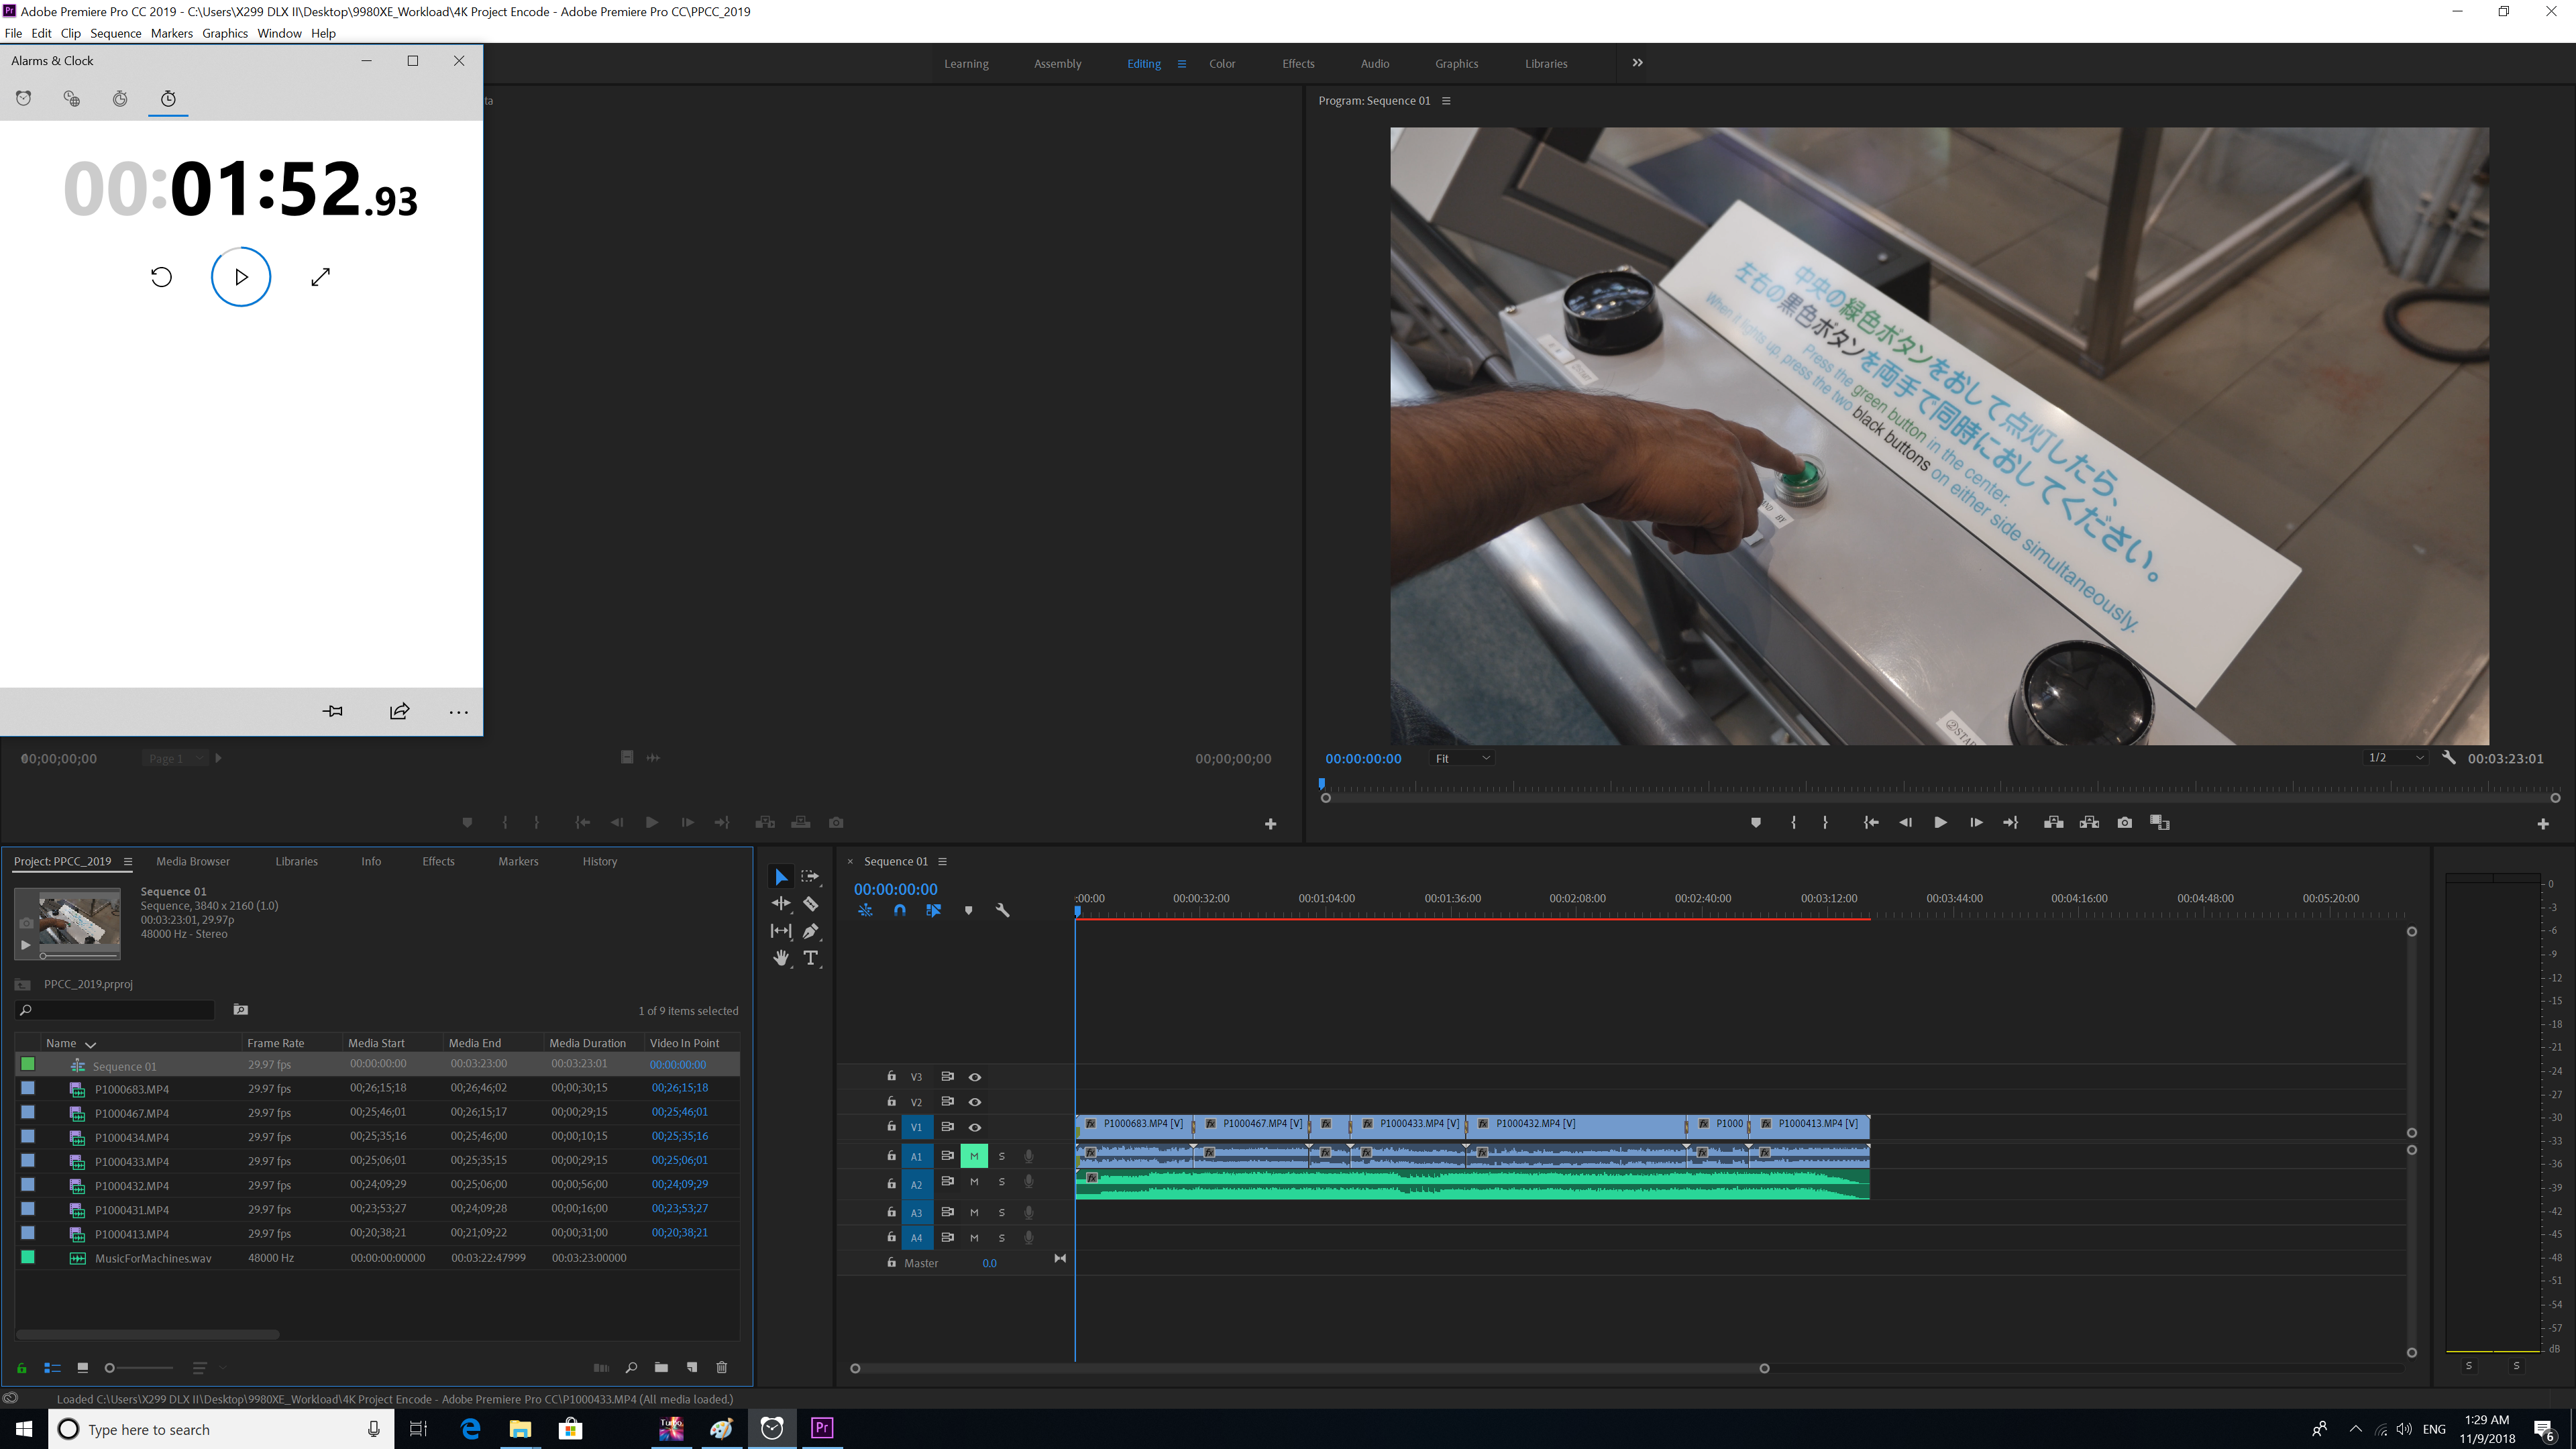The image size is (2576, 1449).
Task: Open Comparison View in Program monitor
Action: pyautogui.click(x=2160, y=822)
